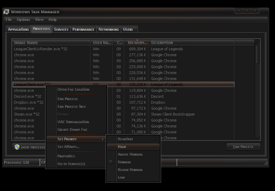Screen dimensions: 275x191
Task: Click the 113,636 K memory cell
Action: pyautogui.click(x=137, y=96)
